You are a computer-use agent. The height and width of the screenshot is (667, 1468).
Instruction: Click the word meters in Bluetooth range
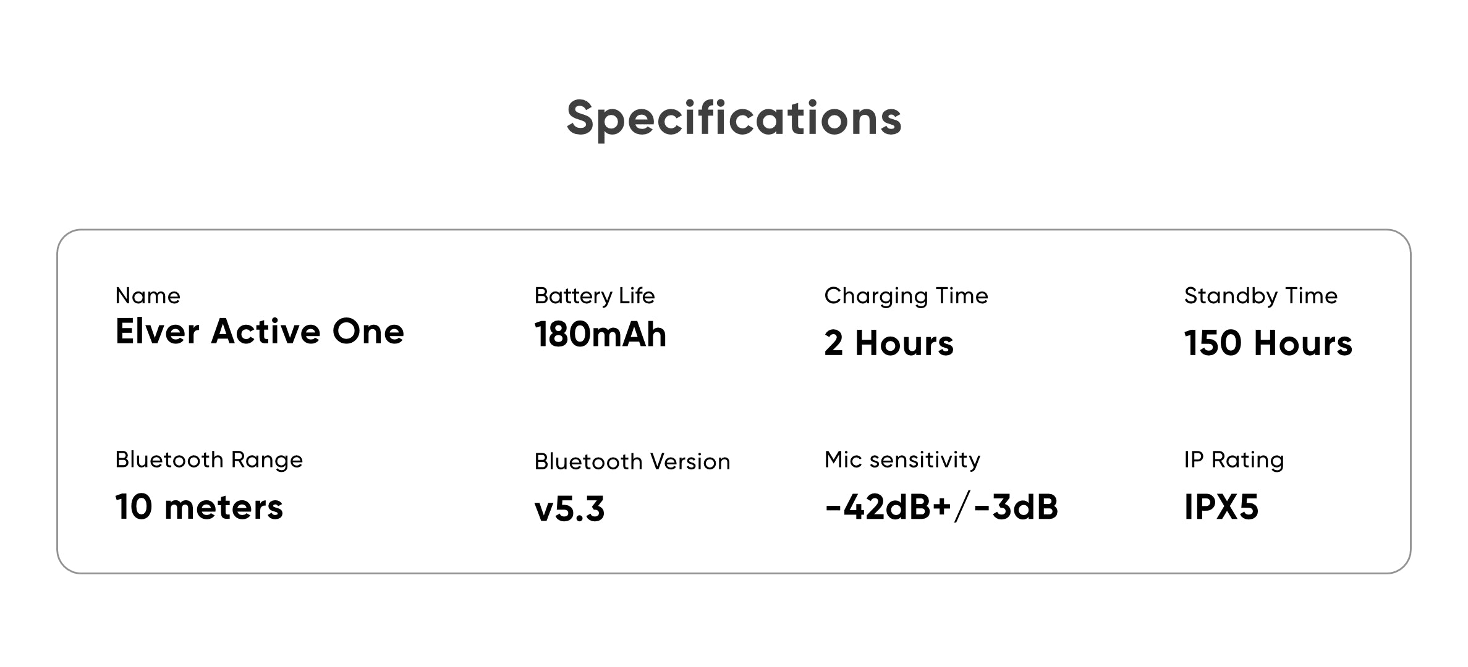click(224, 508)
